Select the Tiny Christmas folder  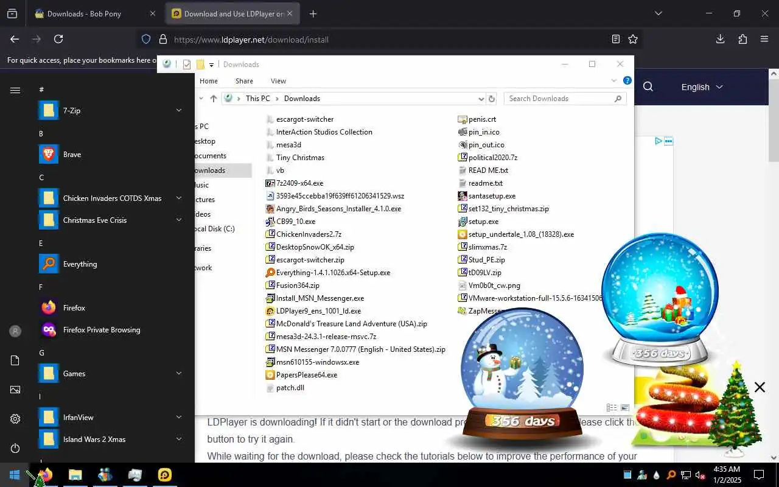295,158
